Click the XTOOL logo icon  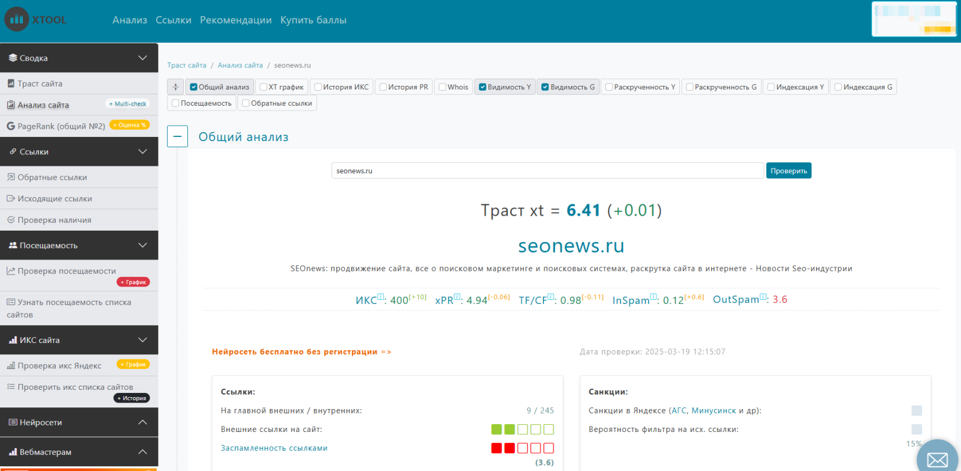click(17, 19)
